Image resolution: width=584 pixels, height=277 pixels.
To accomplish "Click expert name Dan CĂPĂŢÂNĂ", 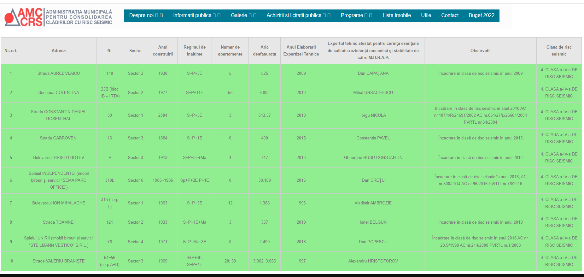I will click(373, 73).
